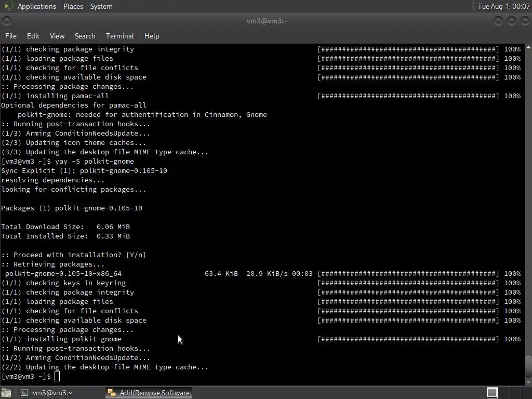Click 'looking for conflicting packages...' line
Image resolution: width=532 pixels, height=399 pixels.
click(x=74, y=189)
